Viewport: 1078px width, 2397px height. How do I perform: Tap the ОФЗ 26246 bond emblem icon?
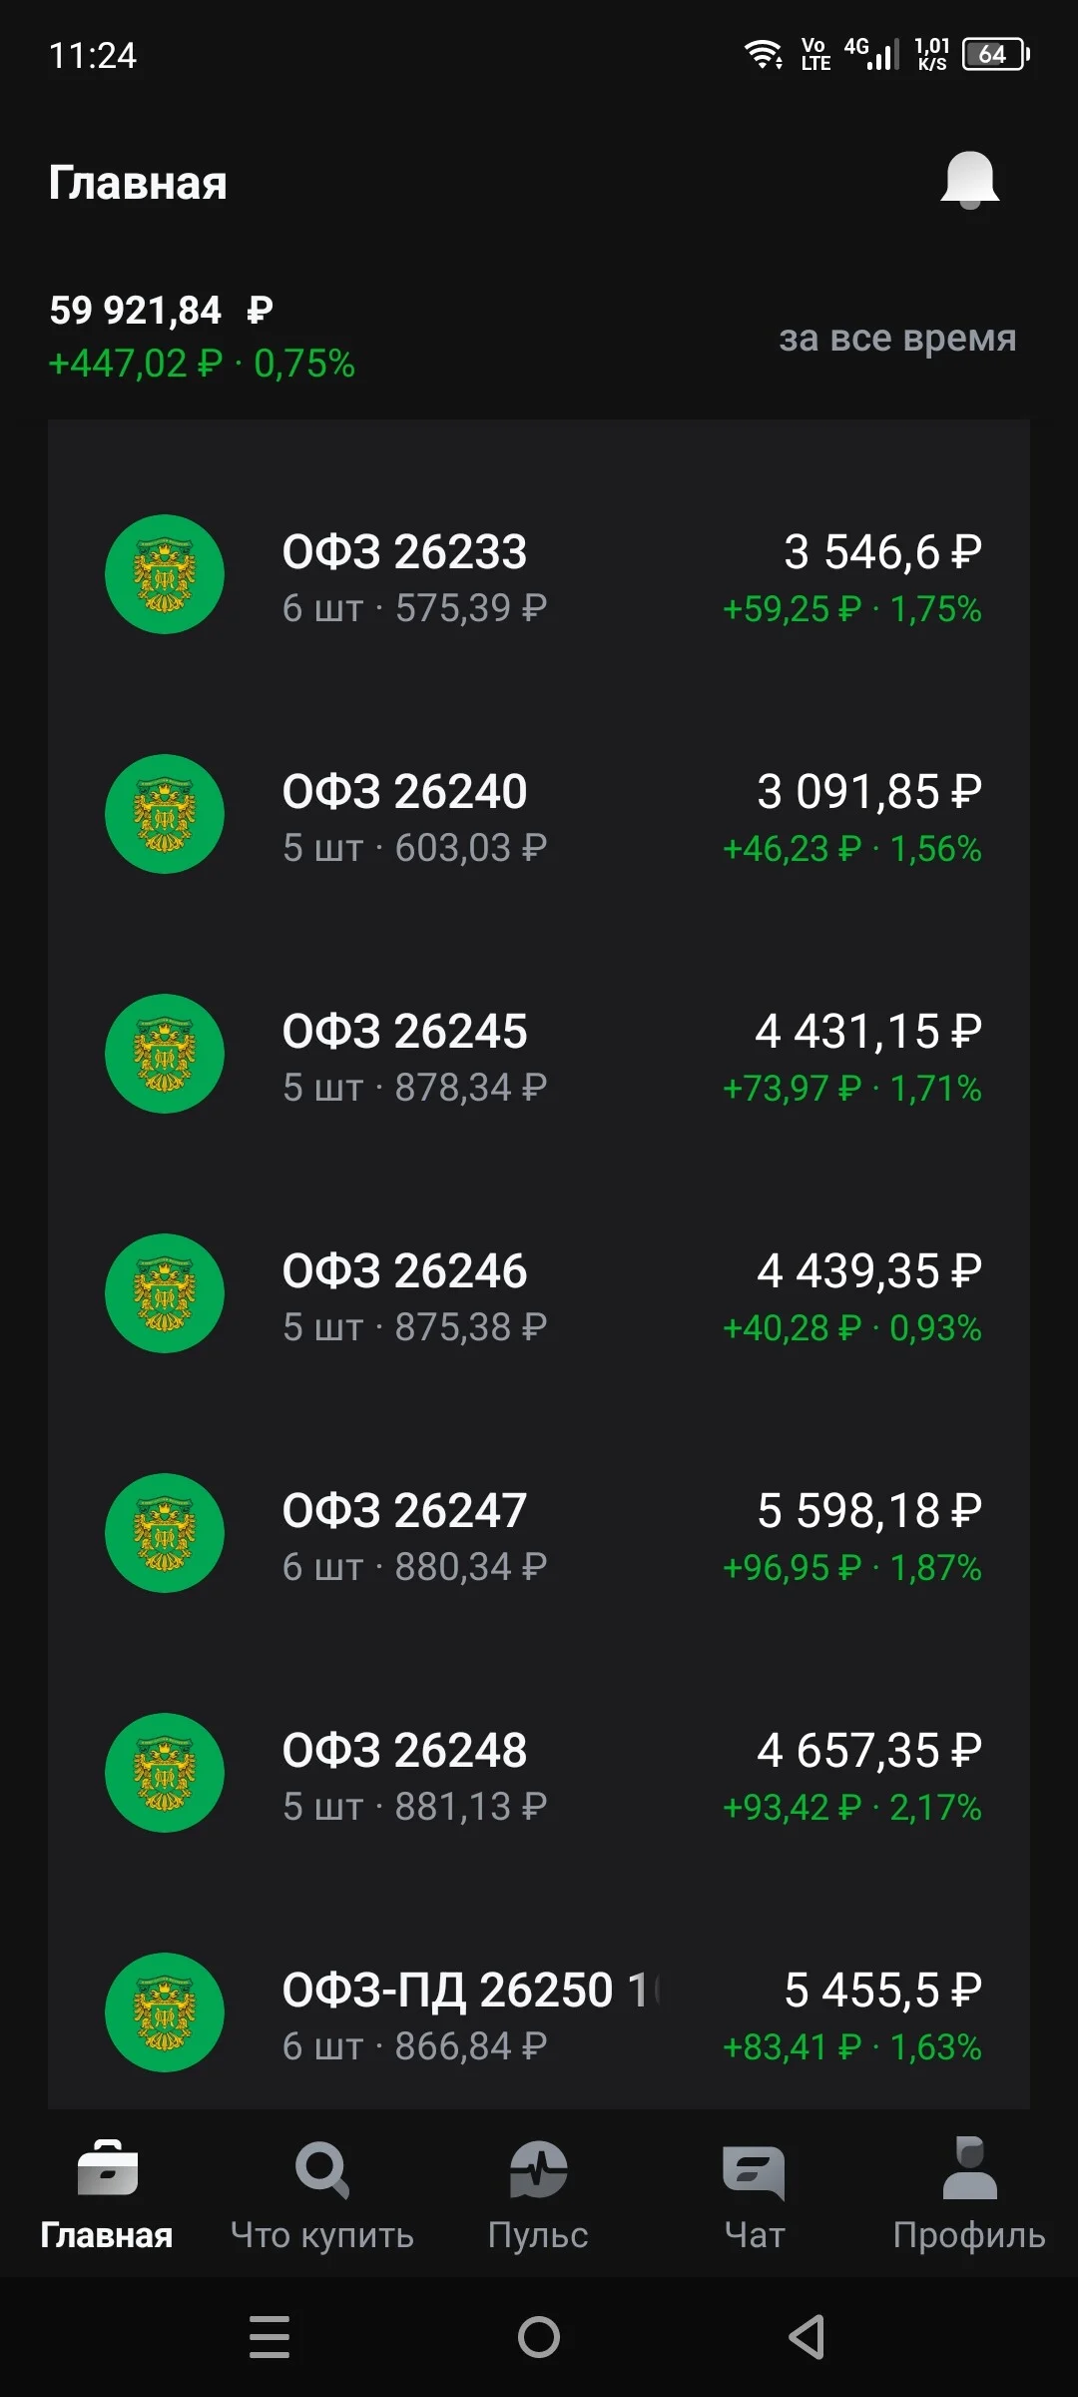coord(165,1293)
